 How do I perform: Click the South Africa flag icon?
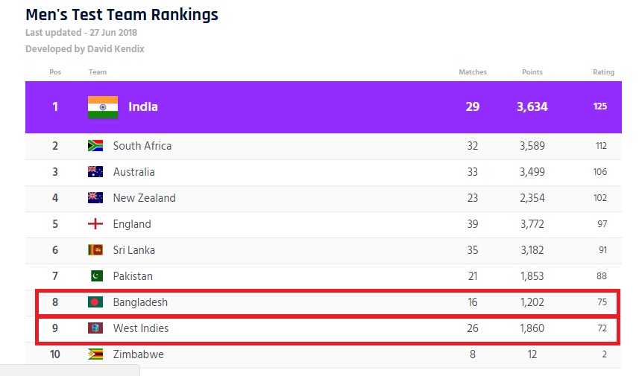[x=95, y=146]
